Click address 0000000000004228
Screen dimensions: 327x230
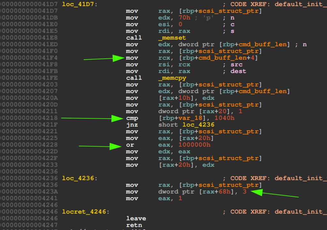29,145
